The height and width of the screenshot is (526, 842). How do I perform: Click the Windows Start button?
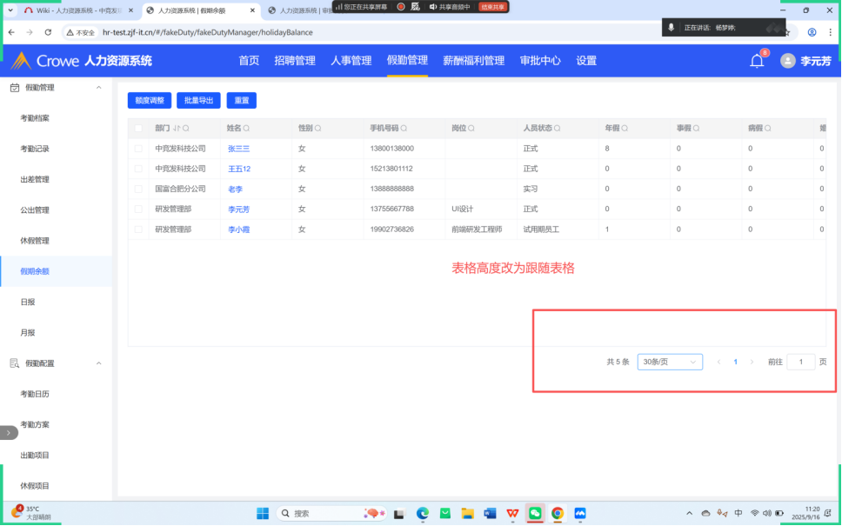[262, 513]
